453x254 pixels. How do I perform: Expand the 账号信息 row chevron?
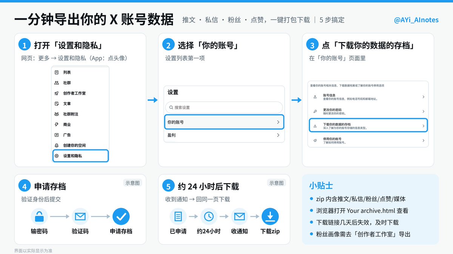[423, 97]
